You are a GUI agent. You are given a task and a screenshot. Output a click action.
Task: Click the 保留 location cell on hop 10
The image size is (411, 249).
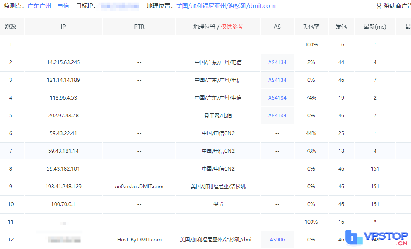218,204
